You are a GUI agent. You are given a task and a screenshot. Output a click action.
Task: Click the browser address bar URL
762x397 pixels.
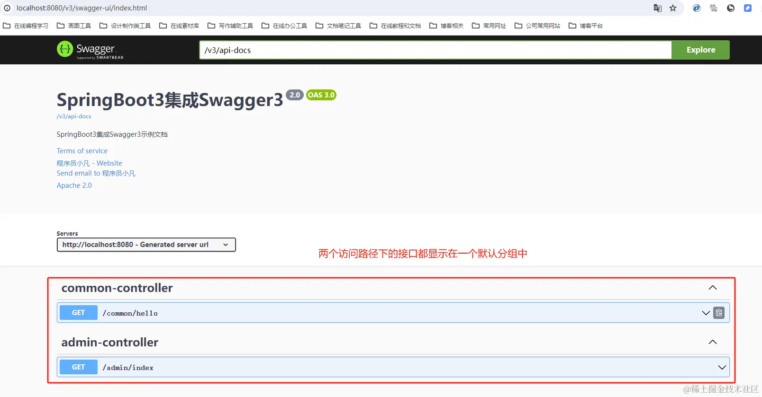coord(82,8)
